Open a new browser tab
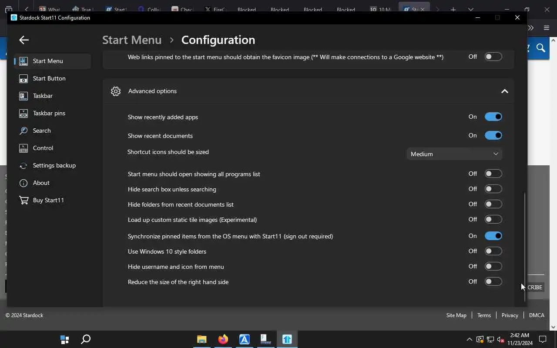This screenshot has width=557, height=348. (x=453, y=9)
